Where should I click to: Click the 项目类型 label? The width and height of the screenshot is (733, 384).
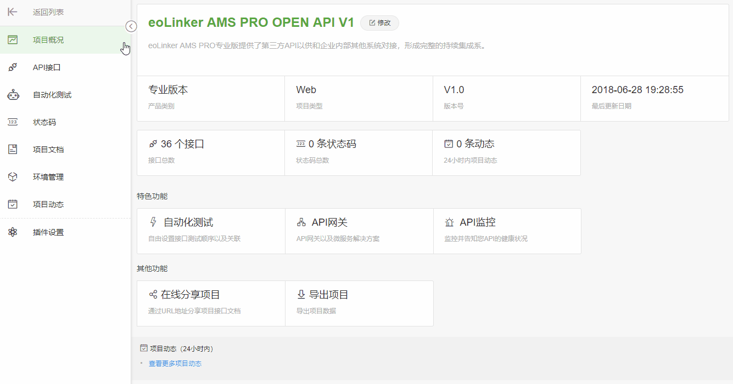(309, 106)
